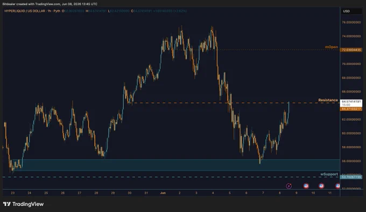
Task: Click the Jun label on time axis
Action: pos(163,193)
